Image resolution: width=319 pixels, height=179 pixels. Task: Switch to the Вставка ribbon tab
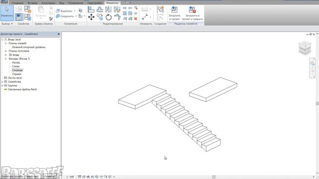(32, 3)
